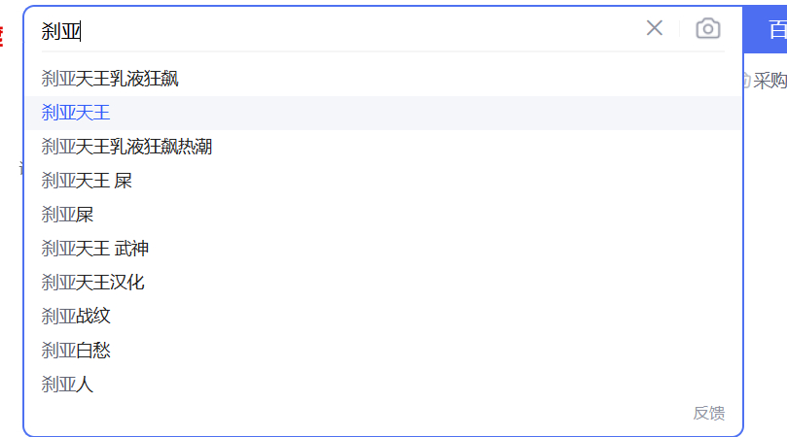The width and height of the screenshot is (787, 437).
Task: Click empty space right of 刹亚 in the search box
Action: 351,30
